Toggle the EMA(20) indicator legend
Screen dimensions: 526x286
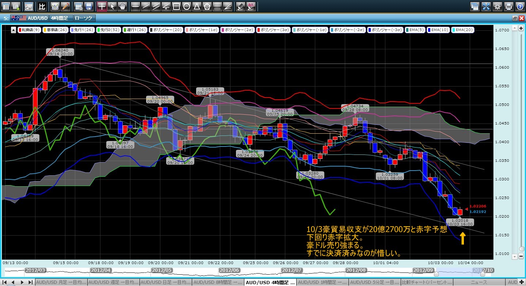pos(463,30)
